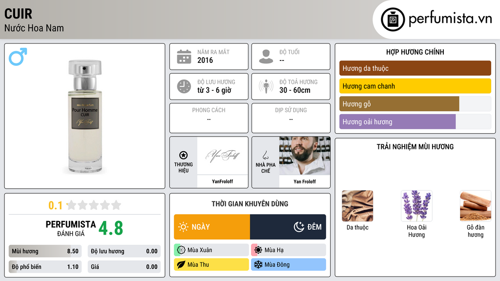Click the Yan Froloff perfumer name label
Image resolution: width=500 pixels, height=281 pixels.
coord(305,181)
